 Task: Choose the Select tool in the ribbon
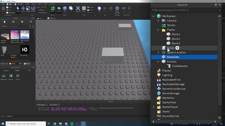pos(18,9)
